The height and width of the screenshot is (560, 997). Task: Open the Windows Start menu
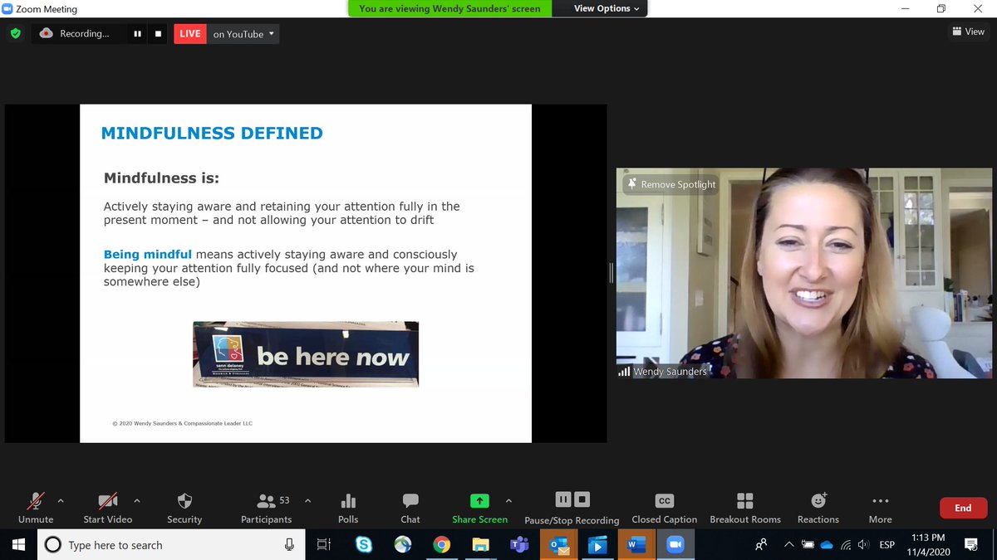tap(19, 545)
